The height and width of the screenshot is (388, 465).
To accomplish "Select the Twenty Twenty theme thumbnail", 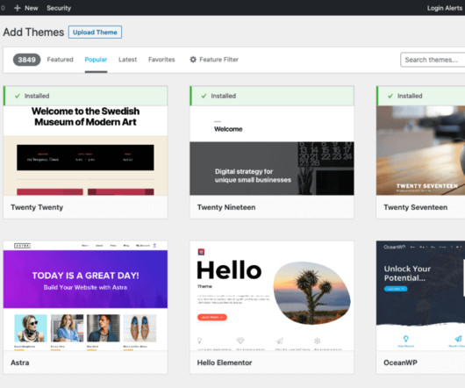I will coord(85,150).
